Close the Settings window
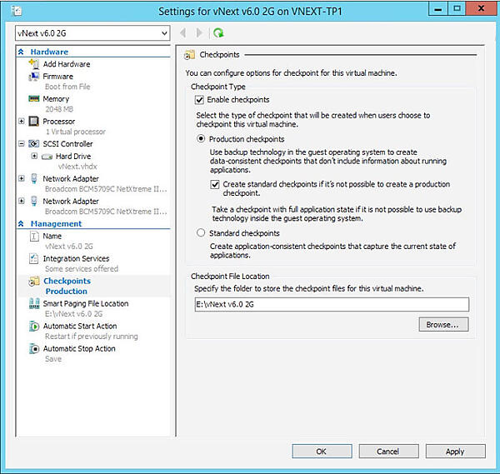Image resolution: width=500 pixels, height=474 pixels. [x=481, y=8]
